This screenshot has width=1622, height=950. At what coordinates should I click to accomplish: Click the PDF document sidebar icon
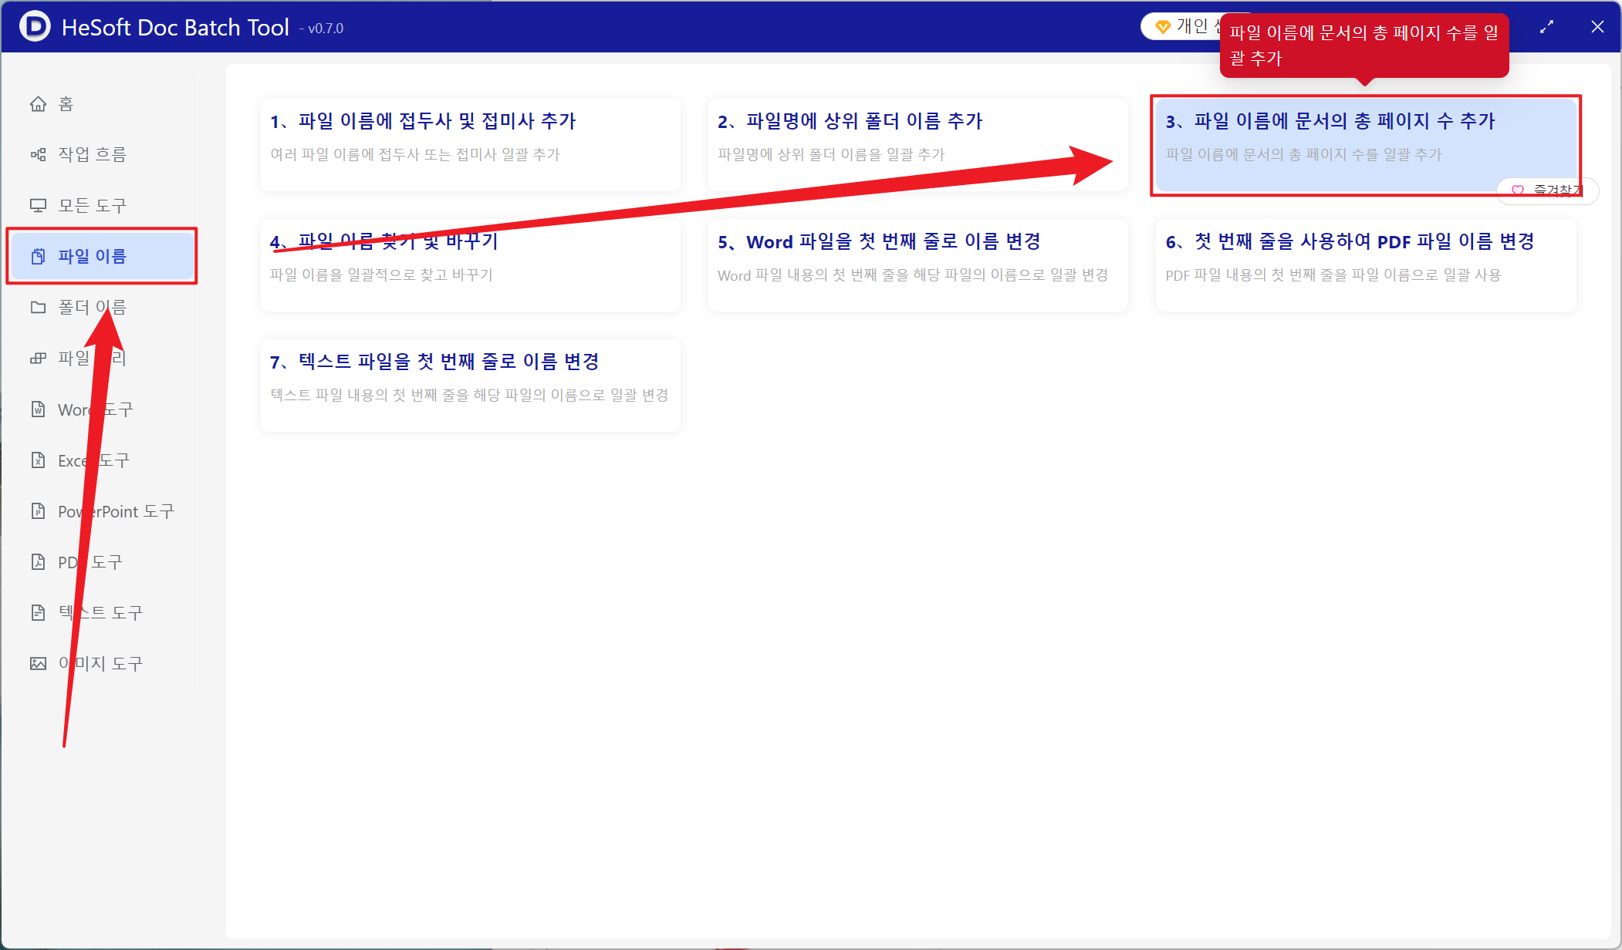[38, 561]
